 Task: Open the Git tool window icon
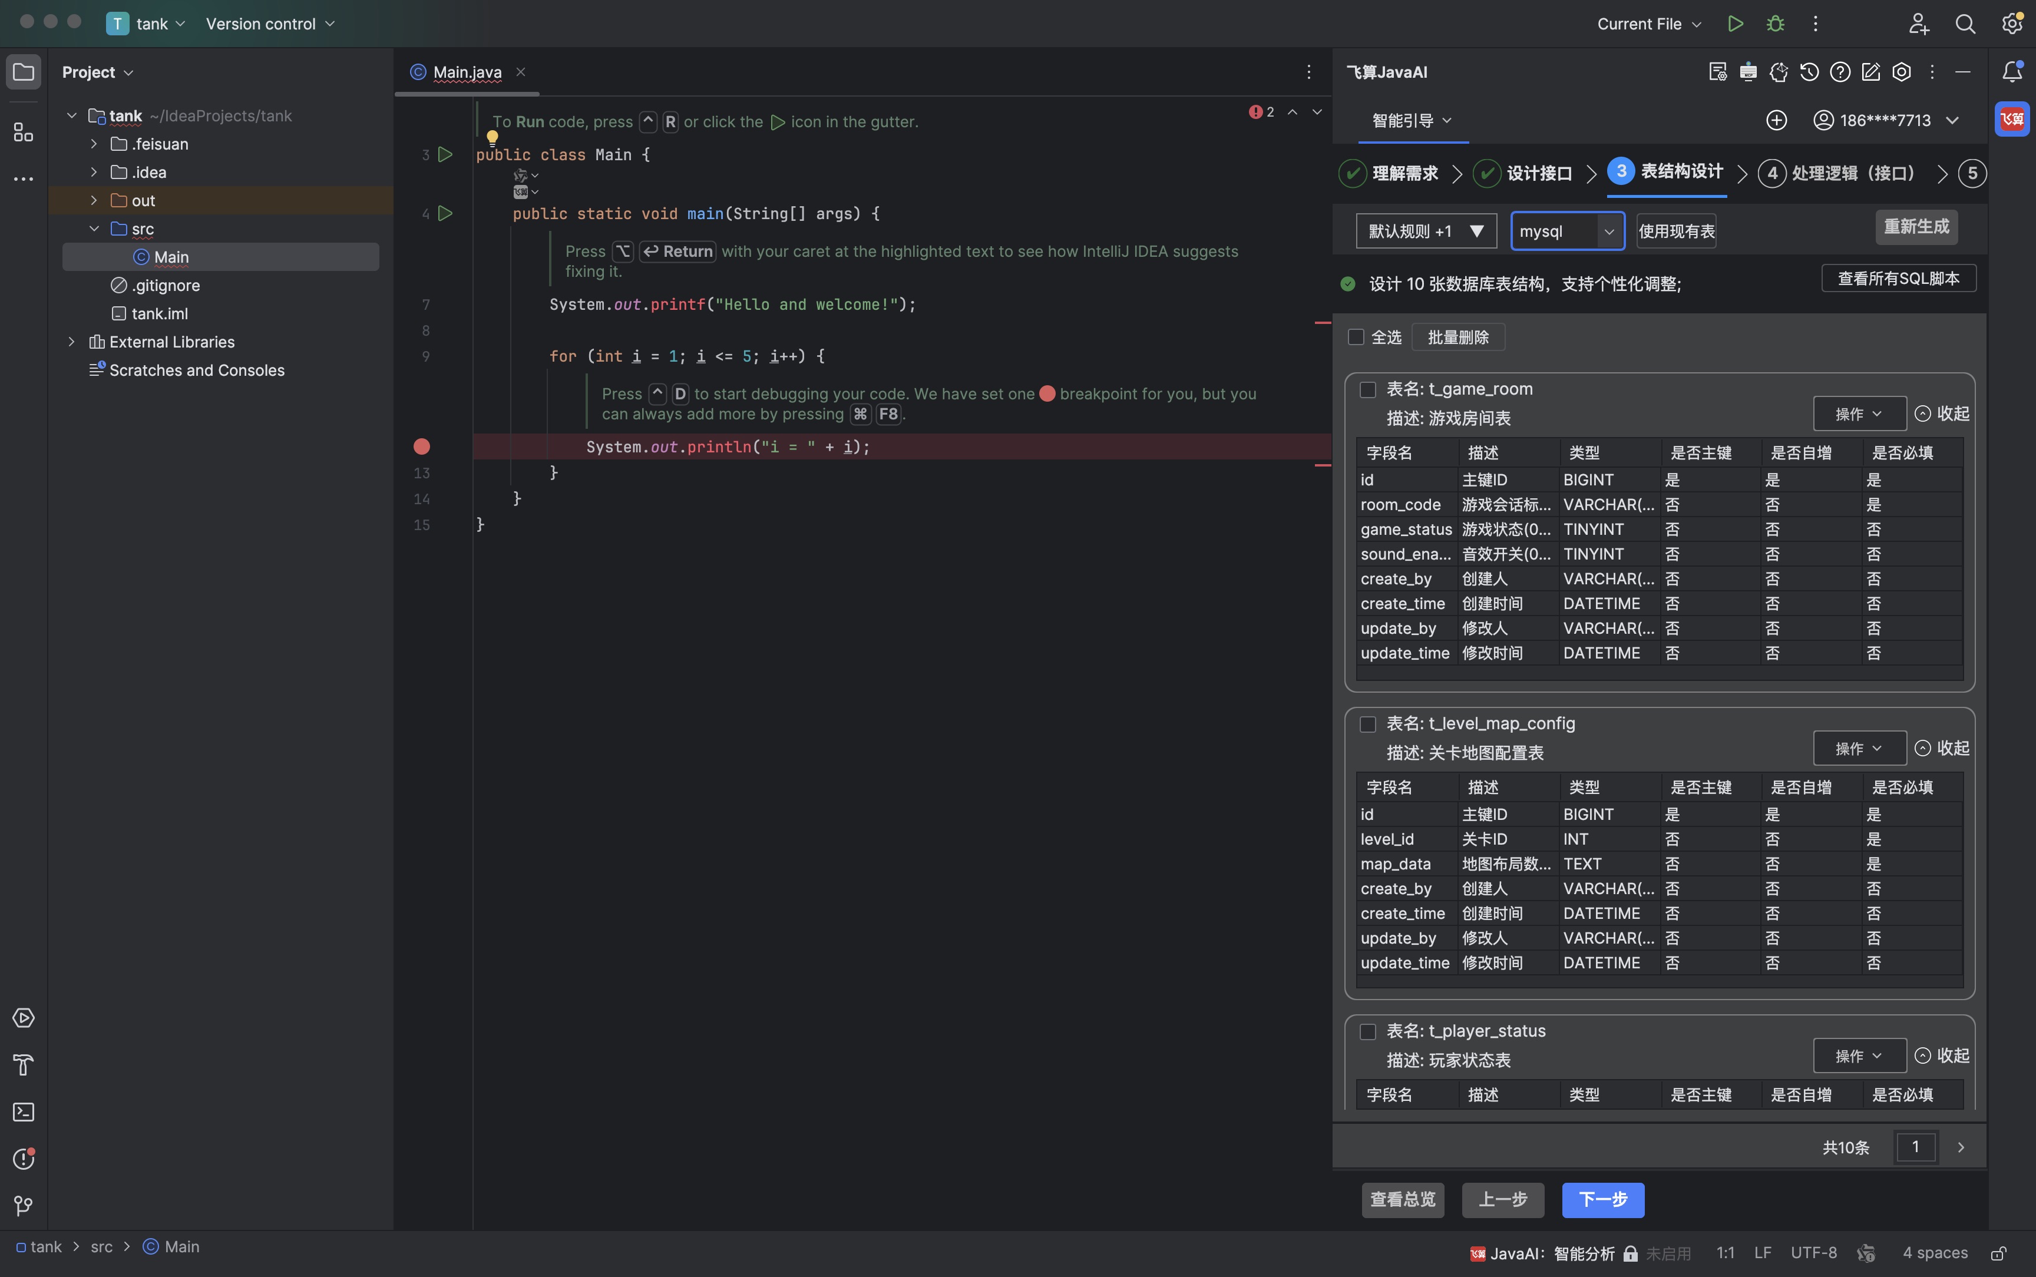24,1205
